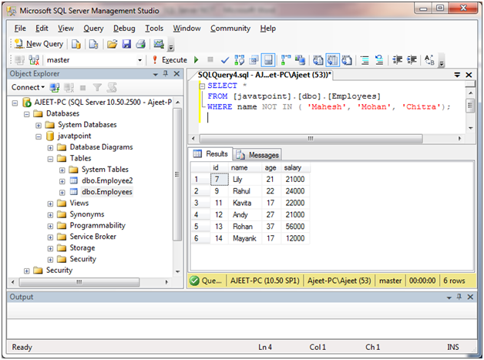Close the Object Explorer panel
Image resolution: width=484 pixels, height=360 pixels.
pos(176,74)
